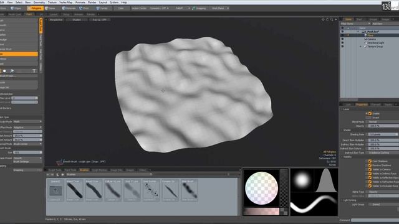Click the viewport rotate icon
The width and height of the screenshot is (399, 224).
[x=327, y=19]
